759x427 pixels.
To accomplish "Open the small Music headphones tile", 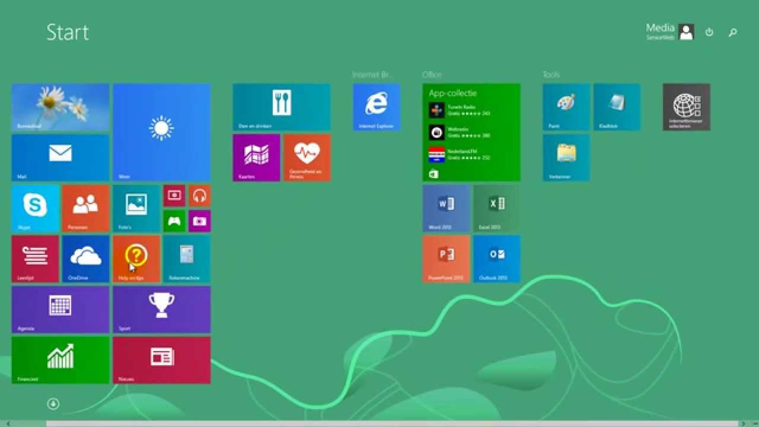I will pyautogui.click(x=200, y=196).
